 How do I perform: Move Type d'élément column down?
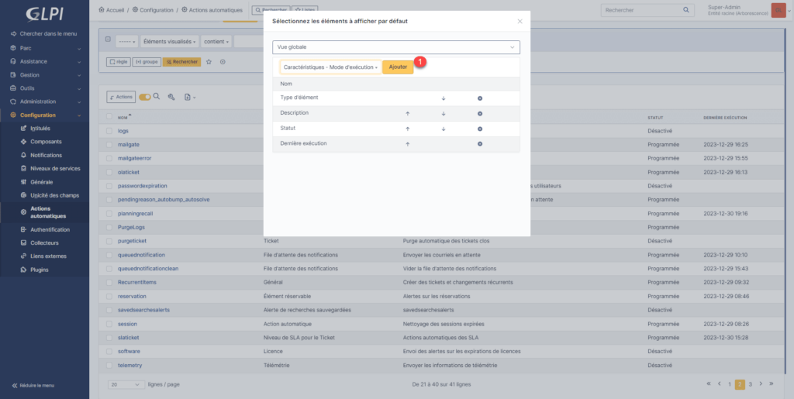444,98
